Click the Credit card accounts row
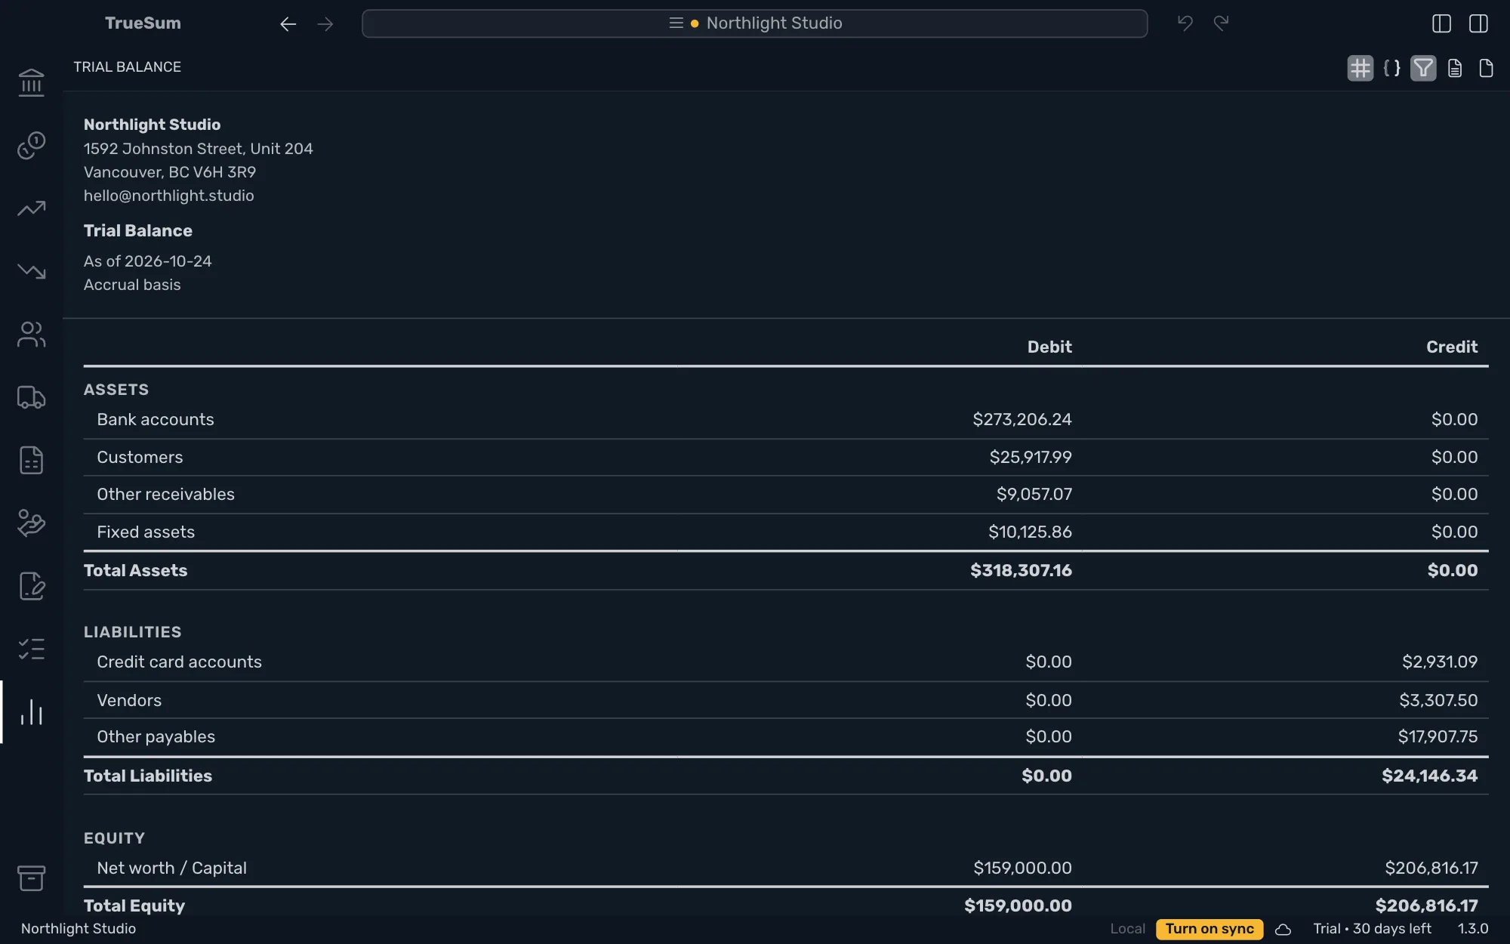The image size is (1510, 944). (785, 662)
